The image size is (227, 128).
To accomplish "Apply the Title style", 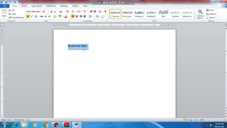I will coord(163,14).
